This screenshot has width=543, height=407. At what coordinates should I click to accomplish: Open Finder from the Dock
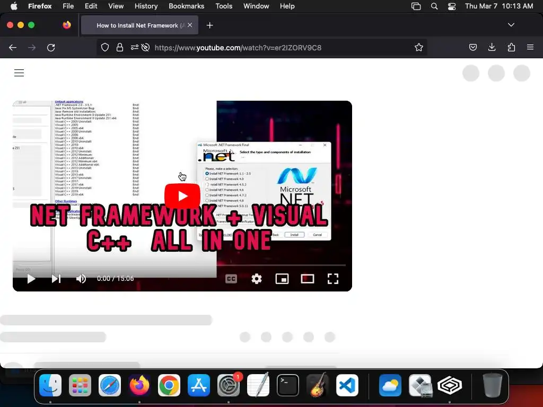coord(50,385)
